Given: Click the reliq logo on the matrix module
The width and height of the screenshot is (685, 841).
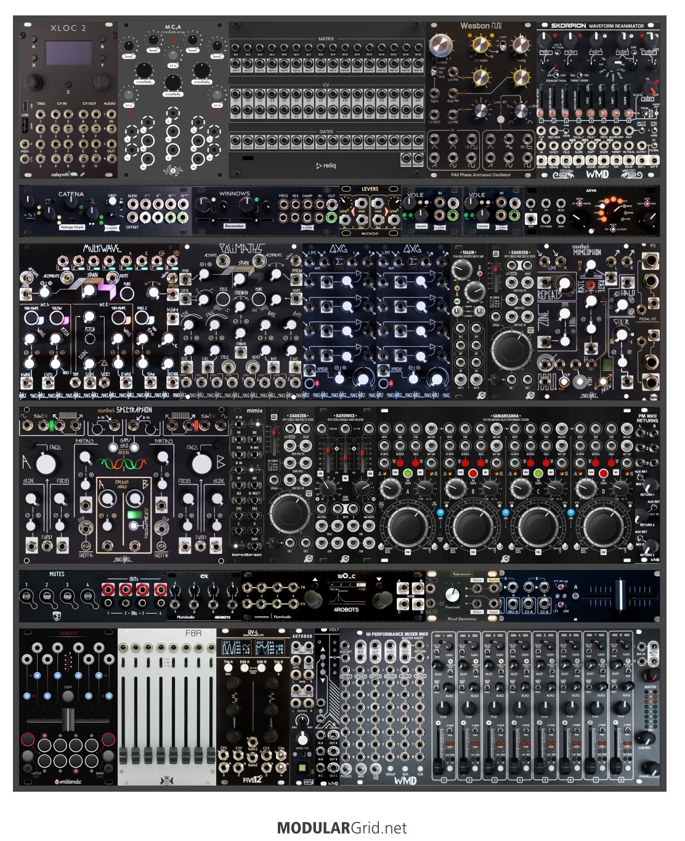Looking at the screenshot, I should (x=326, y=165).
